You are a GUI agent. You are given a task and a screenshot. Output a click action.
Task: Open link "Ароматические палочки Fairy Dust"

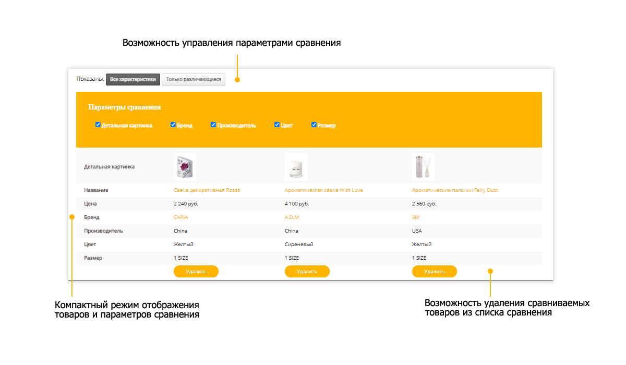pos(455,190)
